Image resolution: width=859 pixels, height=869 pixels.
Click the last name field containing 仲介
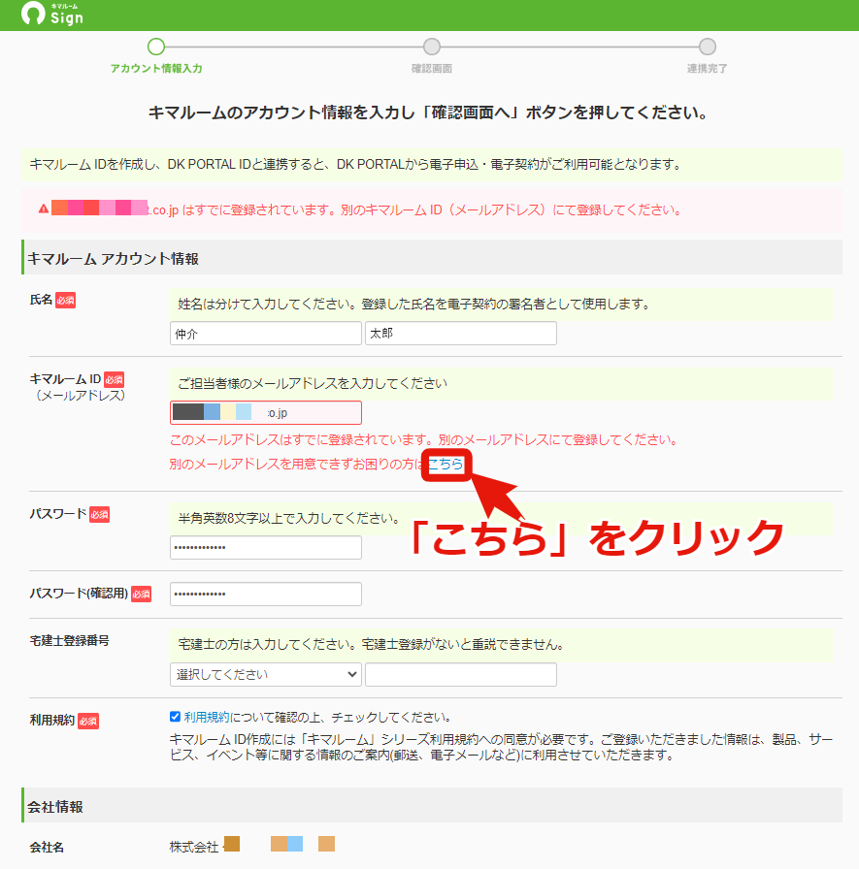[266, 334]
